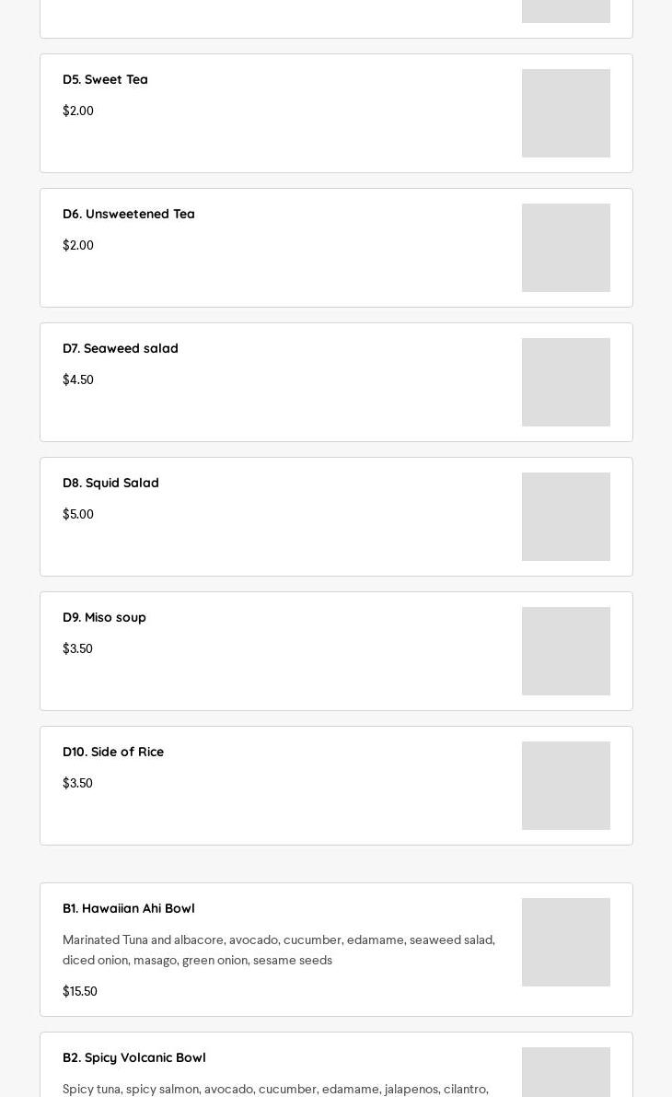Open D9. Miso soup item title
The width and height of the screenshot is (672, 1097).
[x=104, y=617]
